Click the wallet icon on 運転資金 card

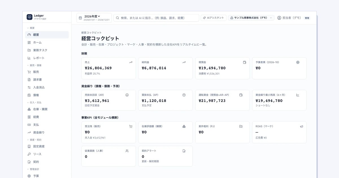click(241, 95)
